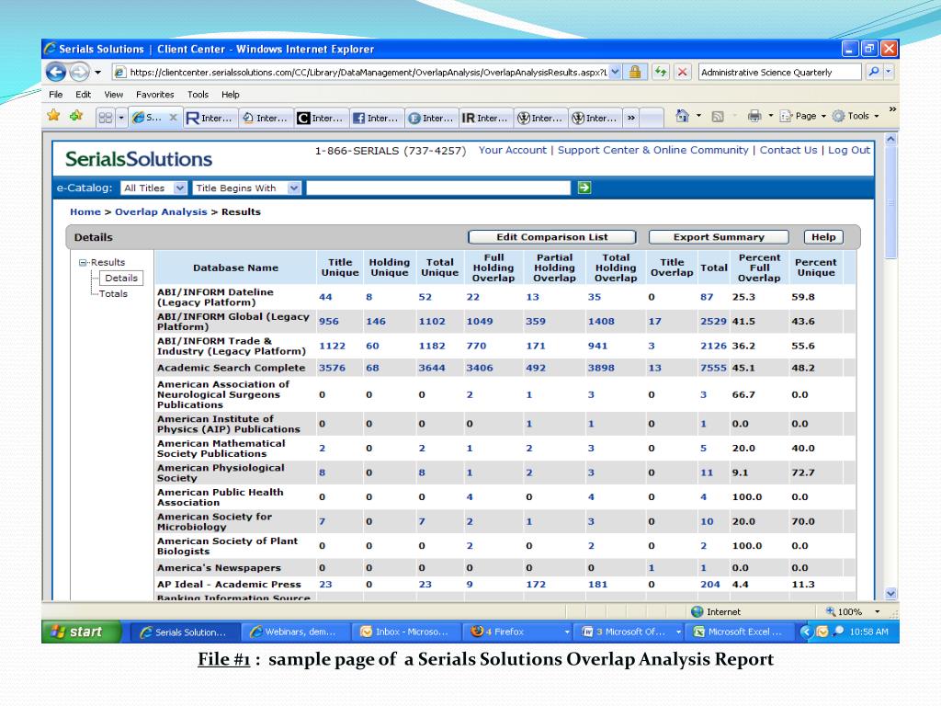941x706 pixels.
Task: Show more tabs with the chevron button
Action: click(630, 119)
